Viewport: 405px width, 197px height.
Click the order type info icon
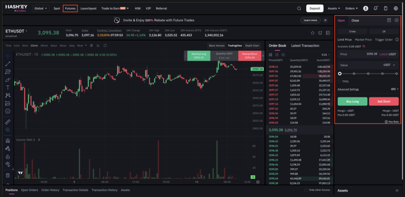point(397,40)
